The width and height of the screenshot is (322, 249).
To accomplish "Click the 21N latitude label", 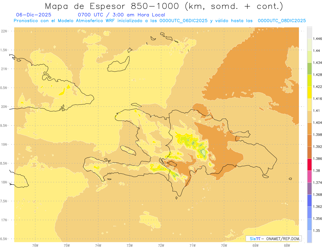I will (x=4, y=69).
